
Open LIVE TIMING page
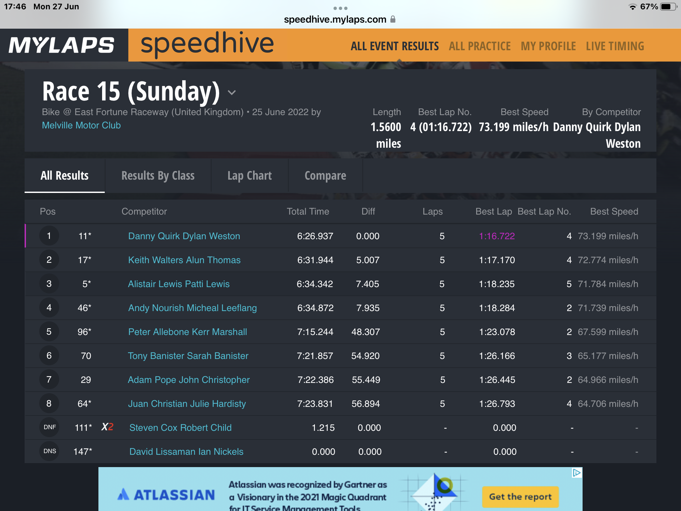pyautogui.click(x=615, y=46)
